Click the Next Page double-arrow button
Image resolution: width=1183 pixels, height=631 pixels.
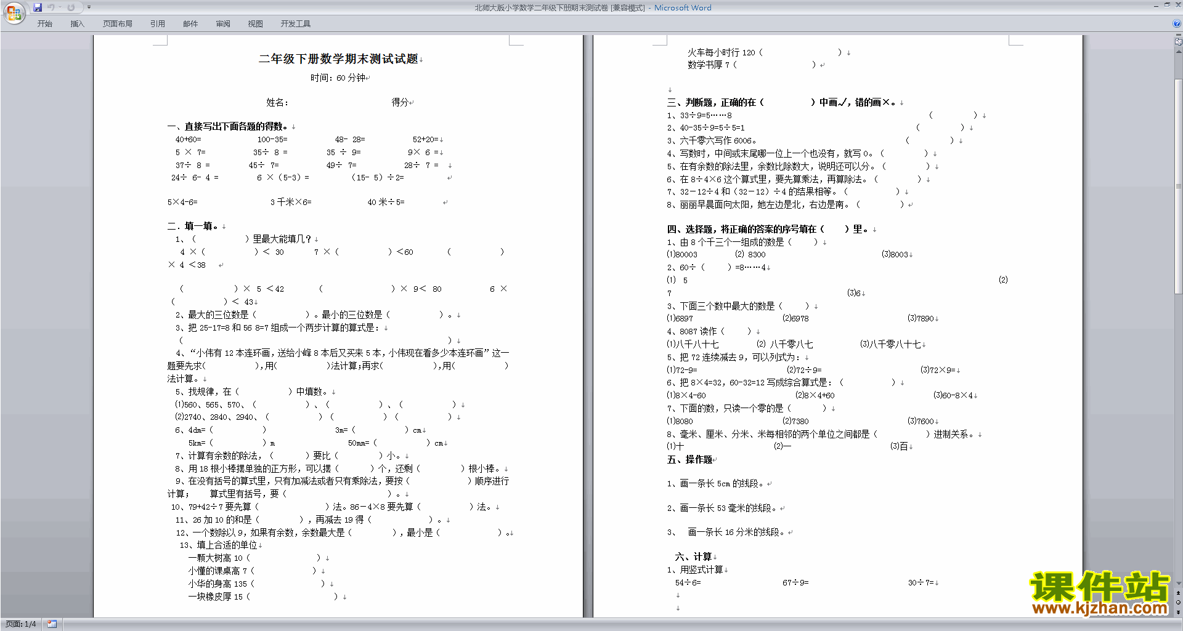[x=1179, y=612]
